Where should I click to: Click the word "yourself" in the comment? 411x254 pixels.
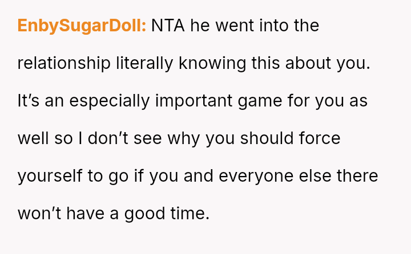tap(50, 176)
